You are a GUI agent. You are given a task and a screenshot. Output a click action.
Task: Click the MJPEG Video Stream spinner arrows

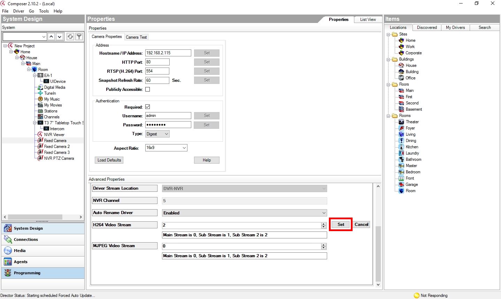[x=324, y=246]
